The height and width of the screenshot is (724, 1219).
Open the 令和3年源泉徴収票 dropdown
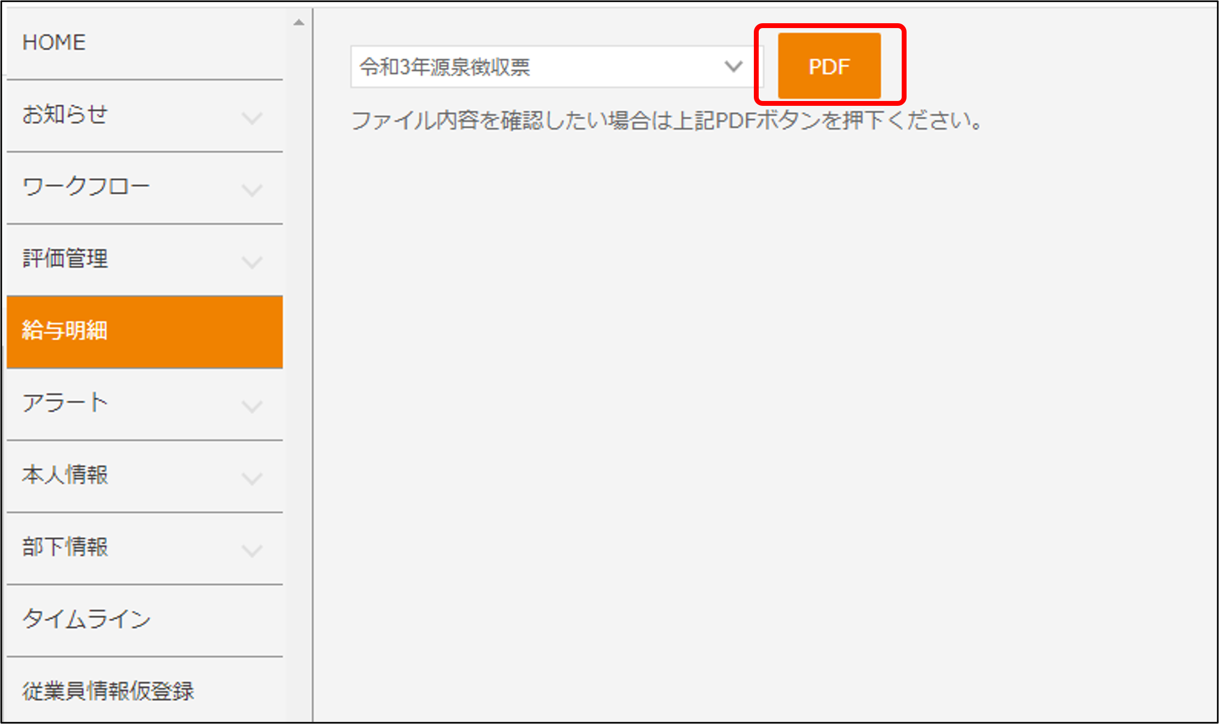[540, 67]
